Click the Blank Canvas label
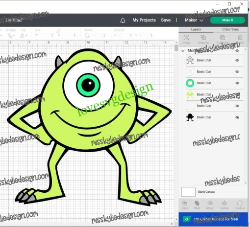The image size is (250, 227). 206,192
